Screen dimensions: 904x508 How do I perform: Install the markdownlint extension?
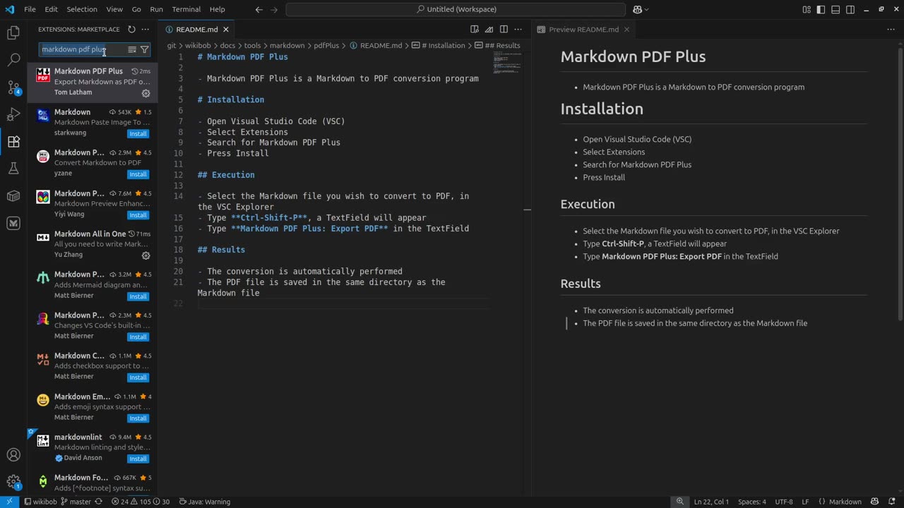(x=138, y=459)
